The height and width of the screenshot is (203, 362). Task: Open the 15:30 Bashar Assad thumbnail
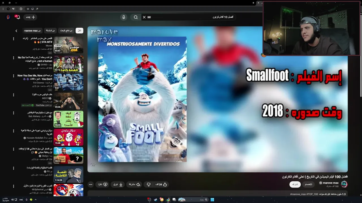68,119
